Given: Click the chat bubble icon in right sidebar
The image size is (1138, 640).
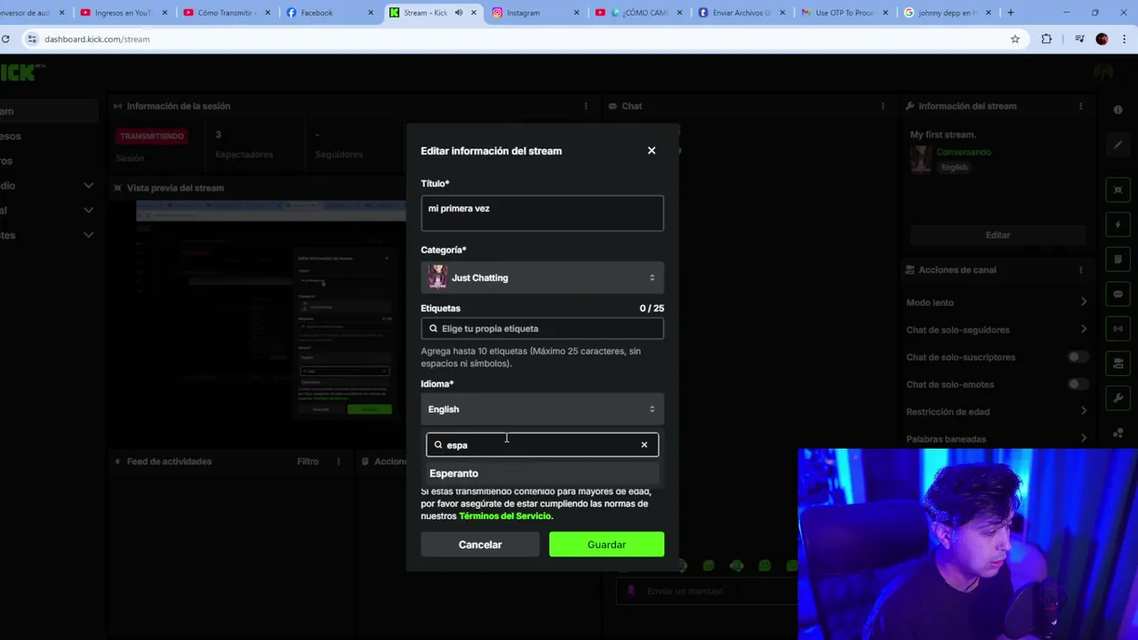Looking at the screenshot, I should click(1118, 294).
